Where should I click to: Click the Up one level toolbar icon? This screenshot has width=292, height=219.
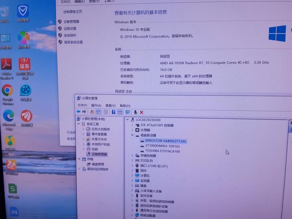coord(92,112)
